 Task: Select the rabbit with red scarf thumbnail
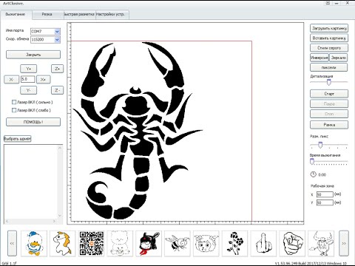[149, 243]
